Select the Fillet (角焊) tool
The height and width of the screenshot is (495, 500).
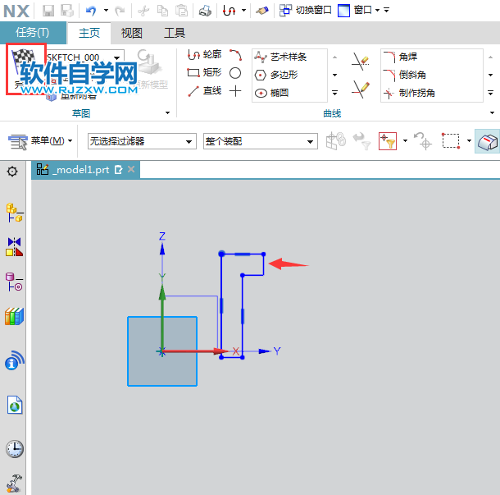(401, 57)
